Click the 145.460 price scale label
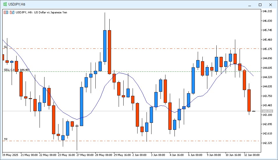Image resolution: width=278 pixels, height=160 pixels. click(x=267, y=40)
